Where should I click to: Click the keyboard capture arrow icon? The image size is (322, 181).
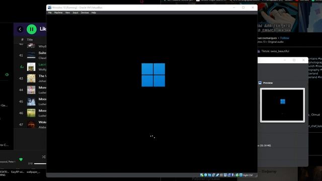240,175
